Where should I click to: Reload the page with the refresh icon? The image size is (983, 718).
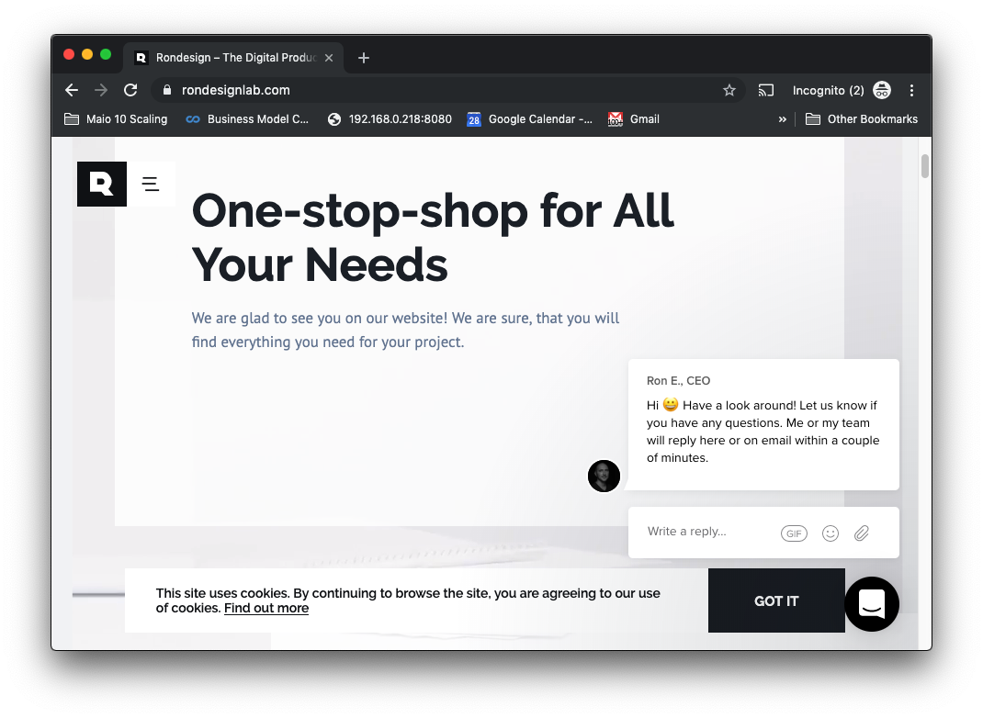[130, 90]
